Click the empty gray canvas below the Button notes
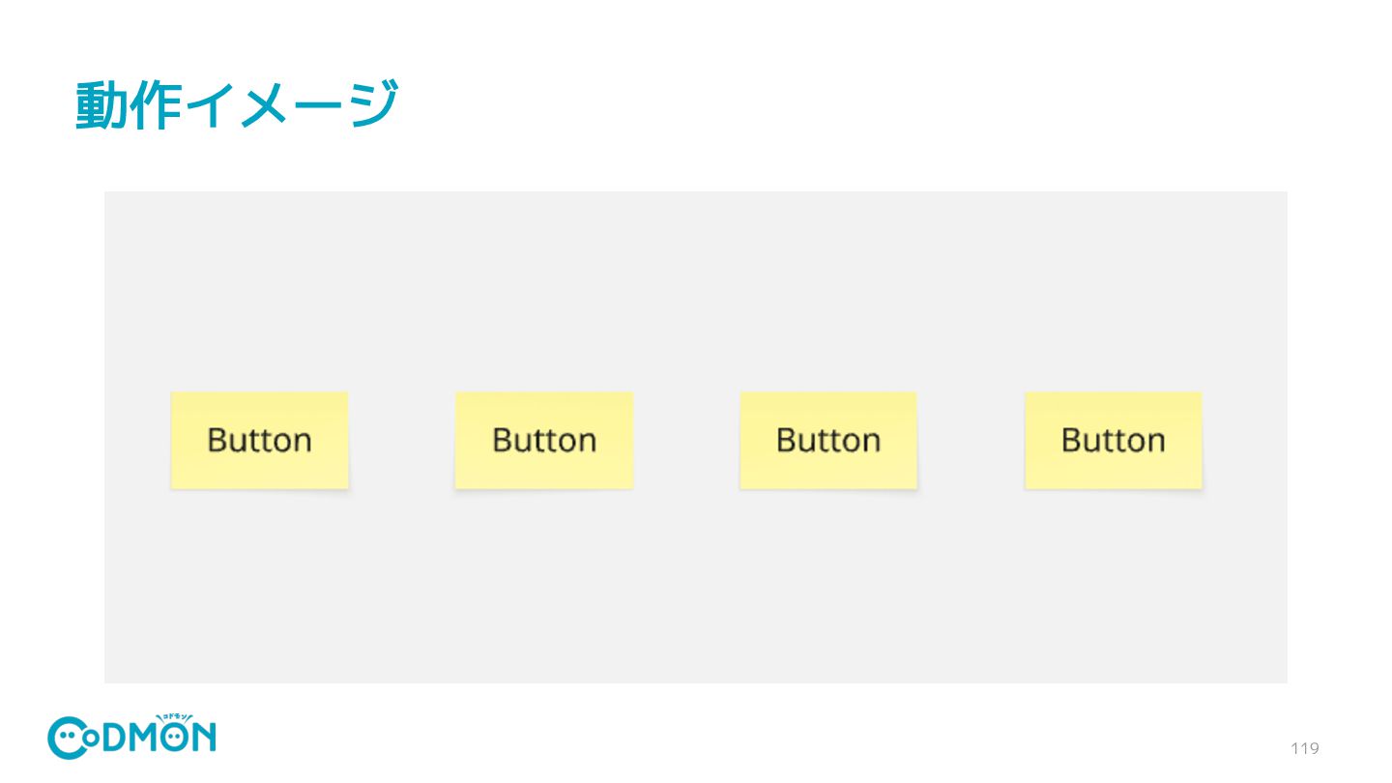The image size is (1392, 783). pos(696,588)
